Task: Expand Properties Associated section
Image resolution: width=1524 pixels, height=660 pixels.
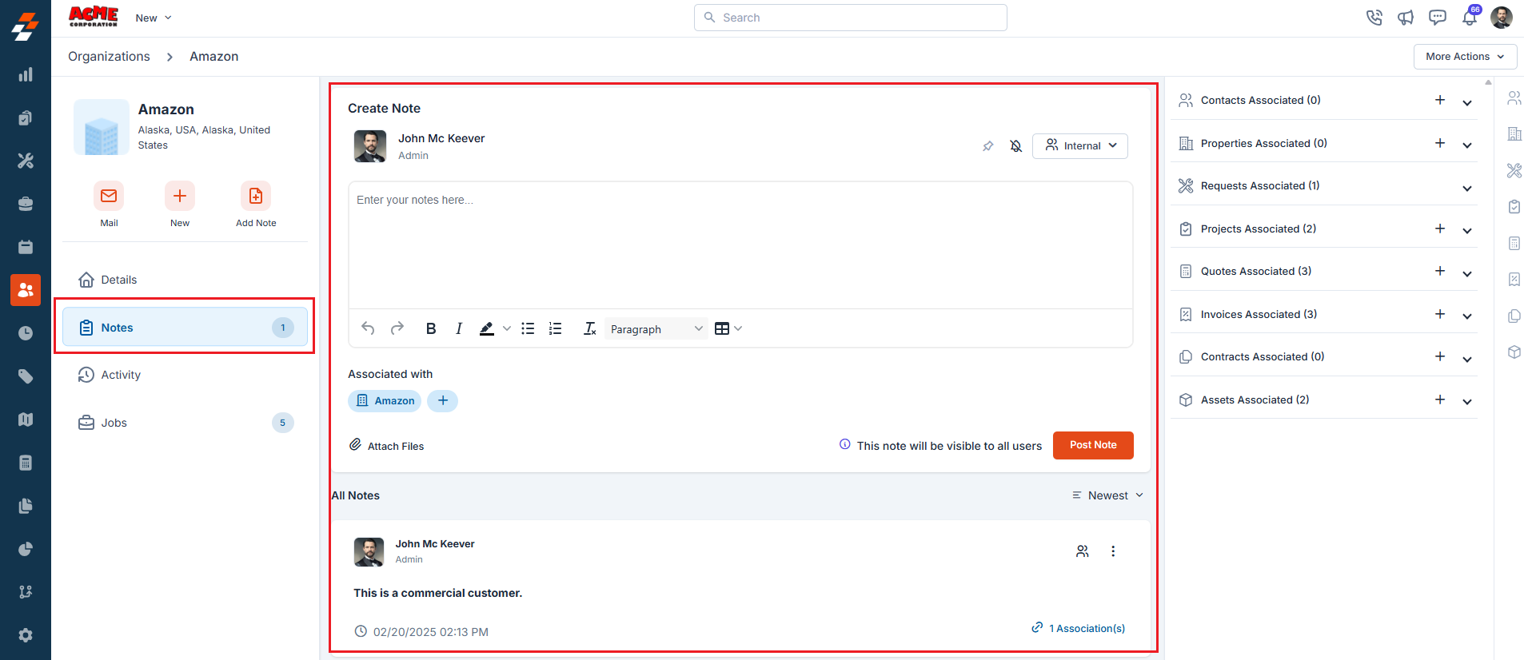Action: tap(1467, 144)
